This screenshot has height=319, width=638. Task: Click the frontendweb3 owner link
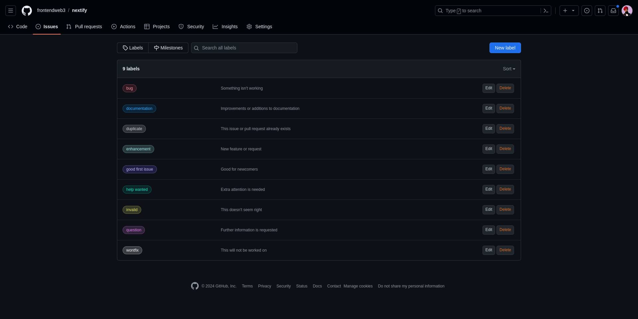coord(51,10)
